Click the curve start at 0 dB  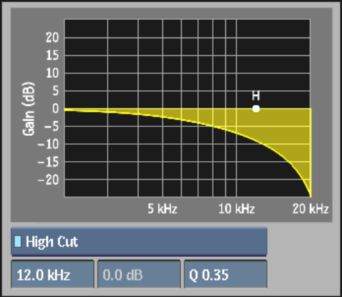66,110
